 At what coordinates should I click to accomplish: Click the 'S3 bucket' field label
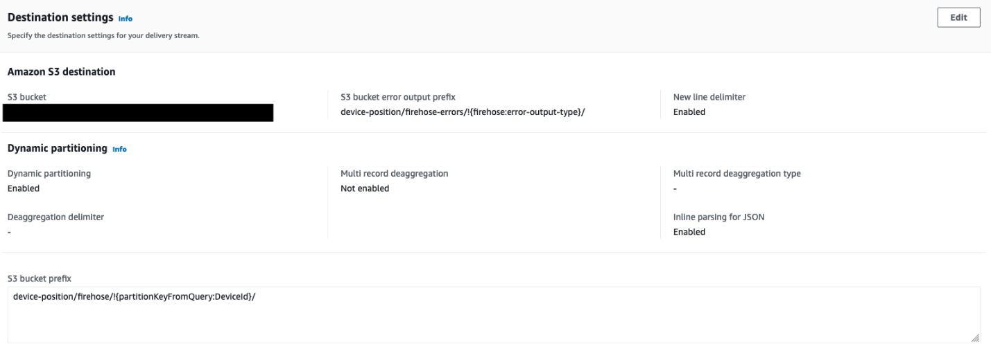point(26,97)
